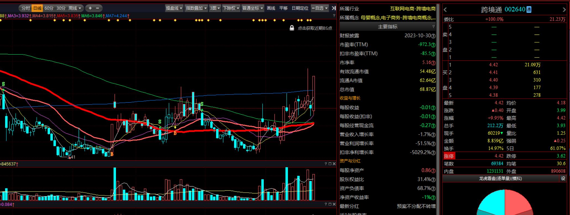Click the circled 3 icon next to 市盈率(TTM)
570x215 pixels.
pos(433,45)
